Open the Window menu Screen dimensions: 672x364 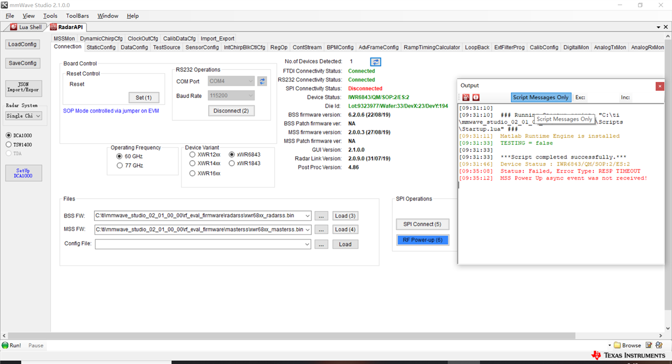[x=108, y=16]
